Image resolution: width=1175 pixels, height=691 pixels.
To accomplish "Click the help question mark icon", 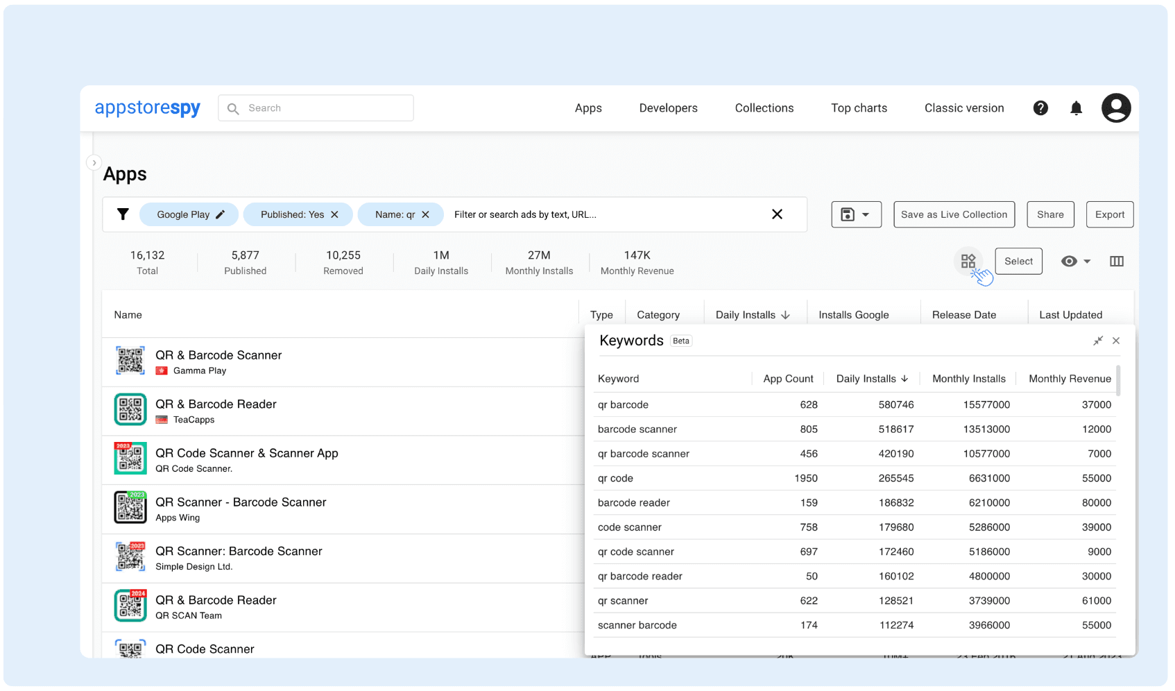I will tap(1040, 108).
